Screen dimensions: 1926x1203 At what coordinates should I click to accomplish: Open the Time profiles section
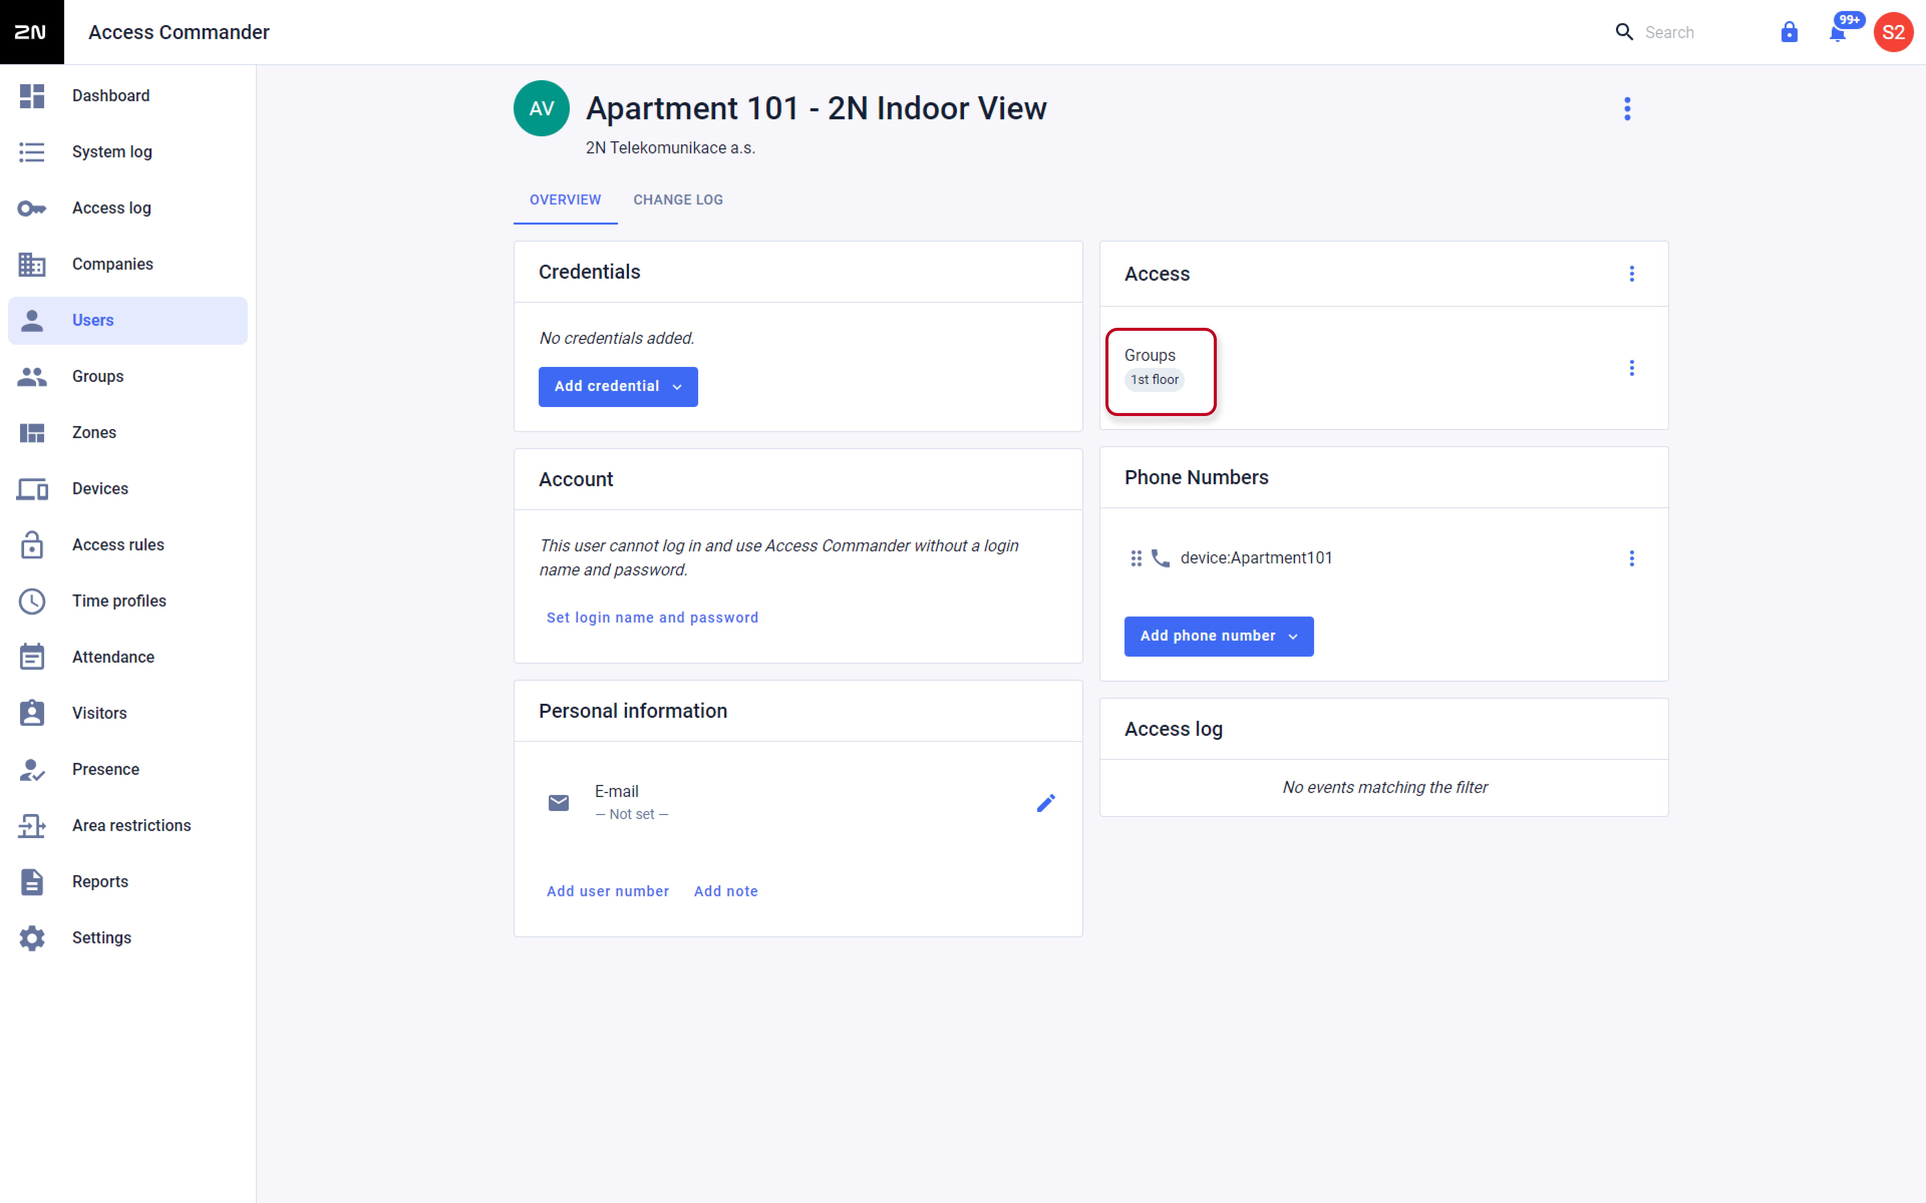coord(127,601)
